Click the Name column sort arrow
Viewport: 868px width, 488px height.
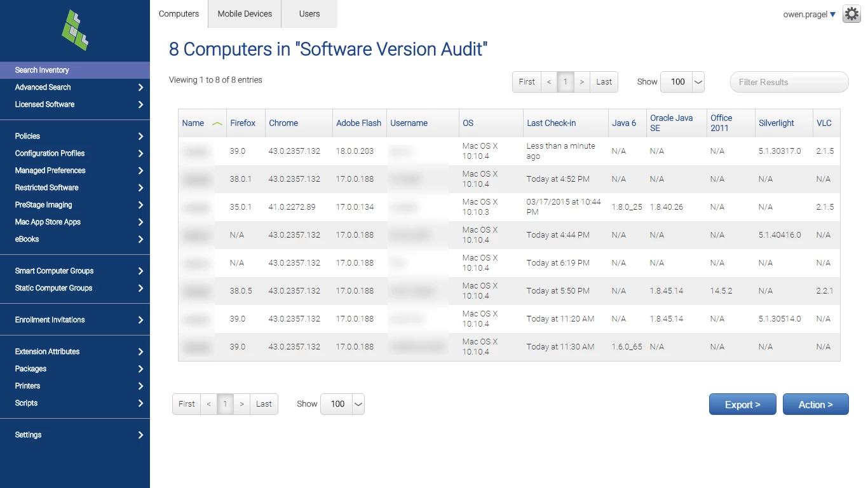tap(217, 123)
